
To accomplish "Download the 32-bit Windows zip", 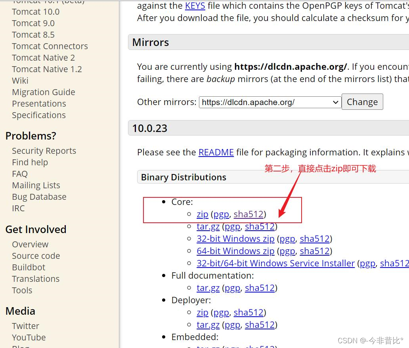I will [235, 239].
